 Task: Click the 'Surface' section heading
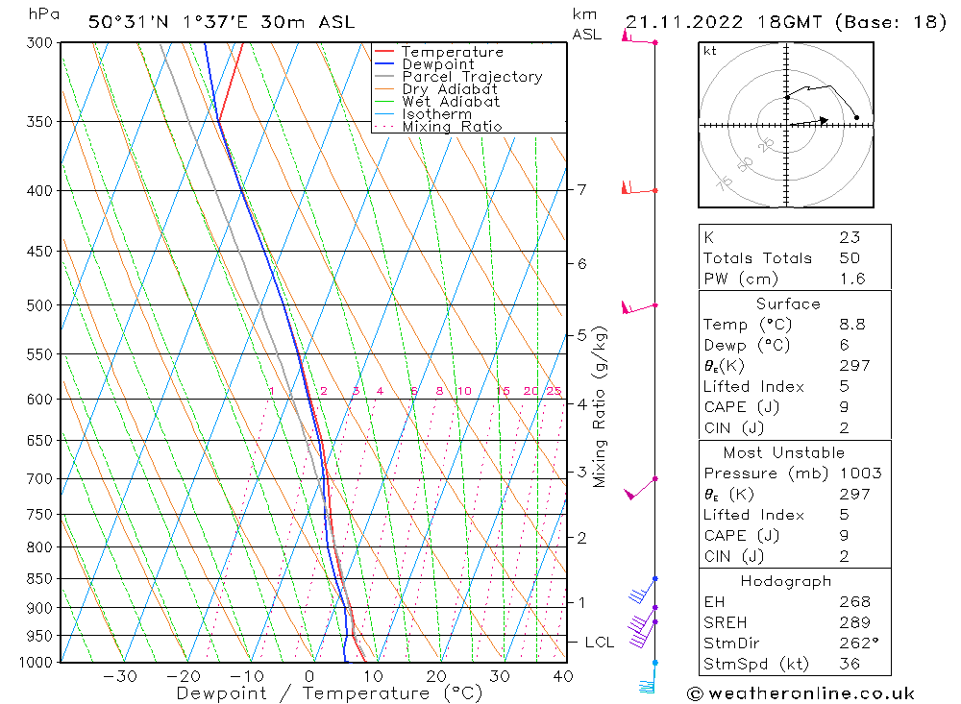point(788,303)
